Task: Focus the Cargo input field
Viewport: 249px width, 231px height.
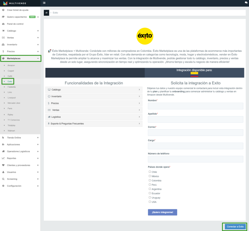Action: click(196, 146)
